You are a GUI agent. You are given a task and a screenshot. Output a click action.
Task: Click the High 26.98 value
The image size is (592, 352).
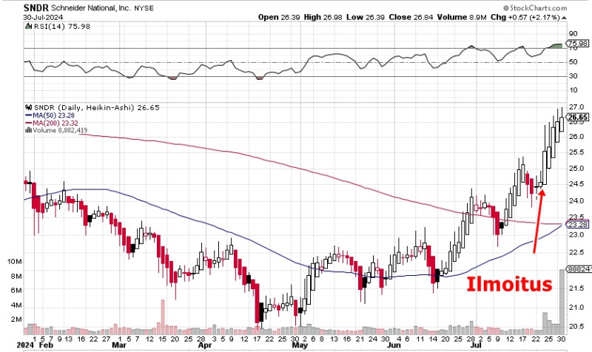click(322, 17)
